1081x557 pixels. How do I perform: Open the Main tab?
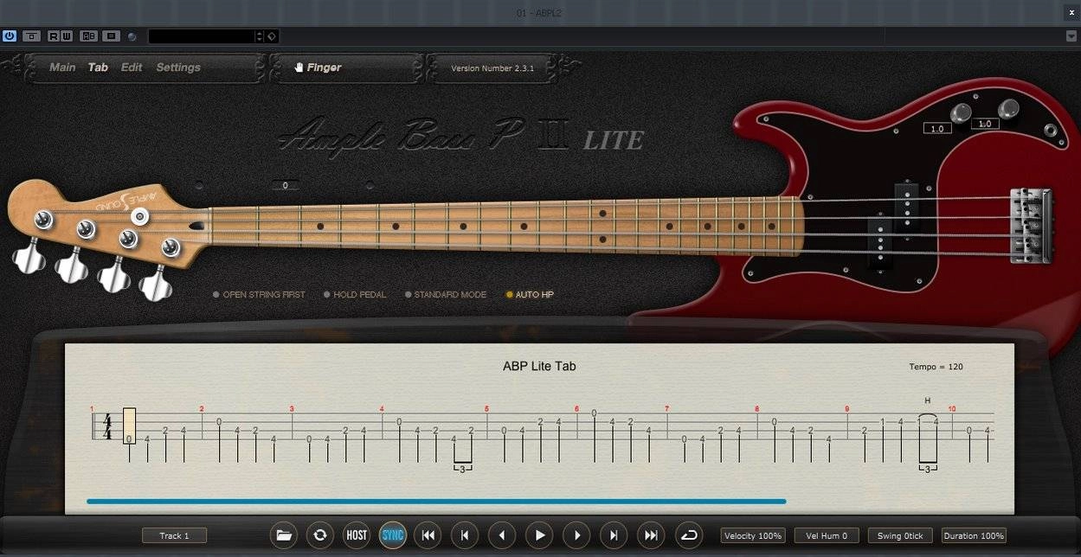[x=62, y=67]
